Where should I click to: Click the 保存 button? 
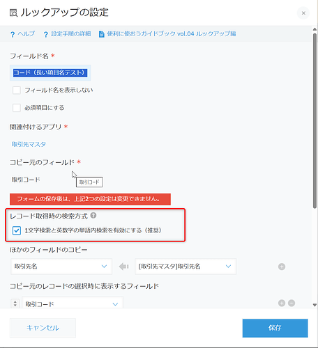[x=275, y=328]
